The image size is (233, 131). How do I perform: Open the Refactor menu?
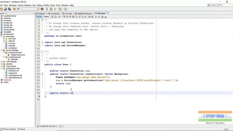point(28,5)
